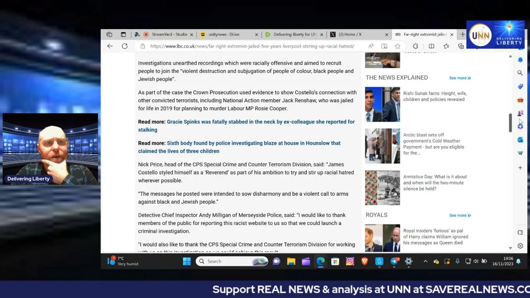Open the sidebar Tools briefcase icon
Viewport: 530px width, 298px height.
tap(520, 100)
